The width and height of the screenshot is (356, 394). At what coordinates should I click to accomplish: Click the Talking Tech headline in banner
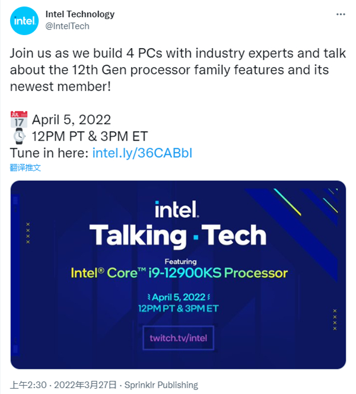178,236
